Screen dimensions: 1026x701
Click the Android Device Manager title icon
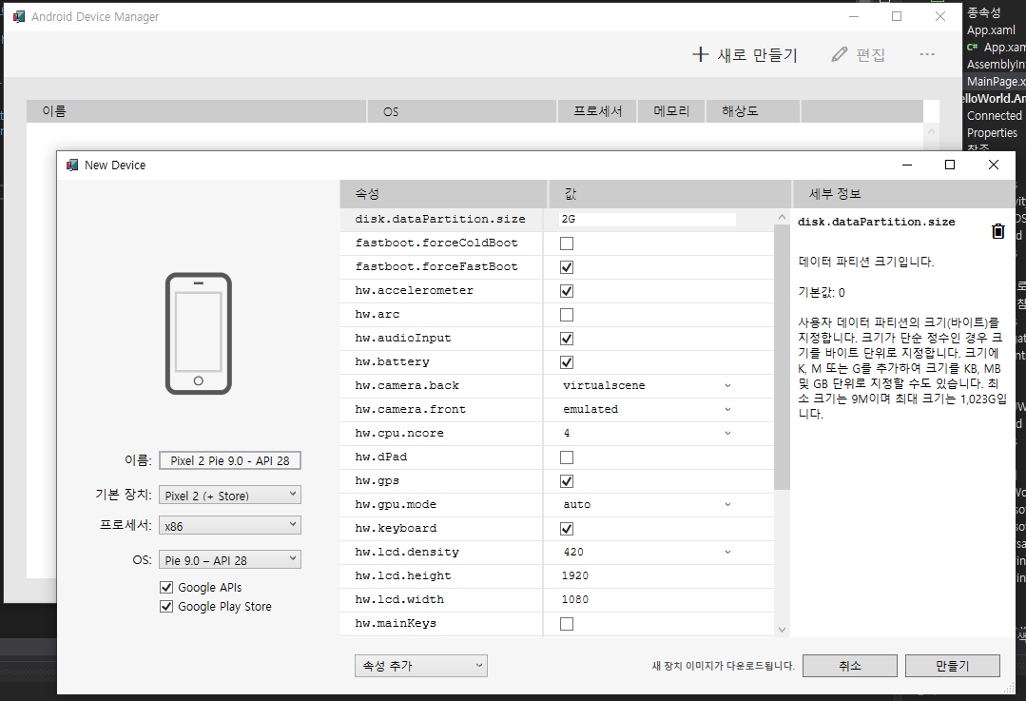click(x=19, y=16)
